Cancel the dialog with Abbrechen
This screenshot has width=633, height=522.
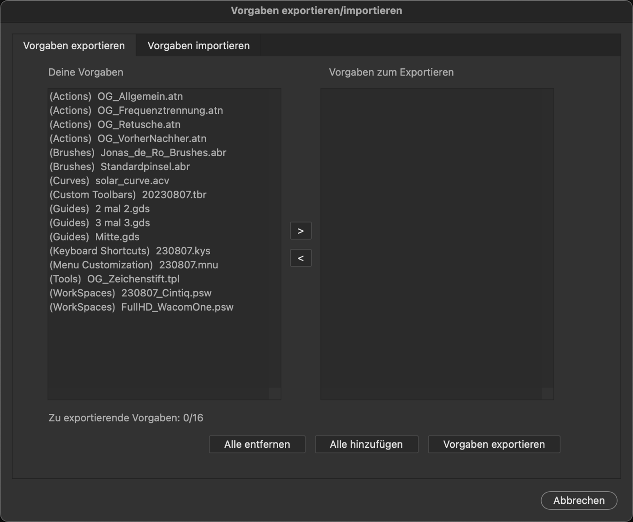579,500
